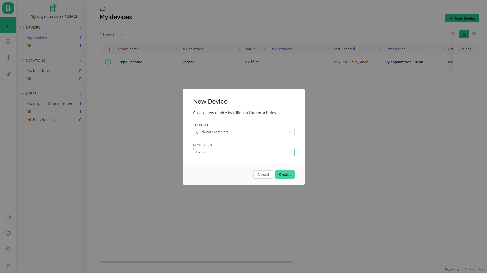Search within DEVICES section

[x=79, y=28]
